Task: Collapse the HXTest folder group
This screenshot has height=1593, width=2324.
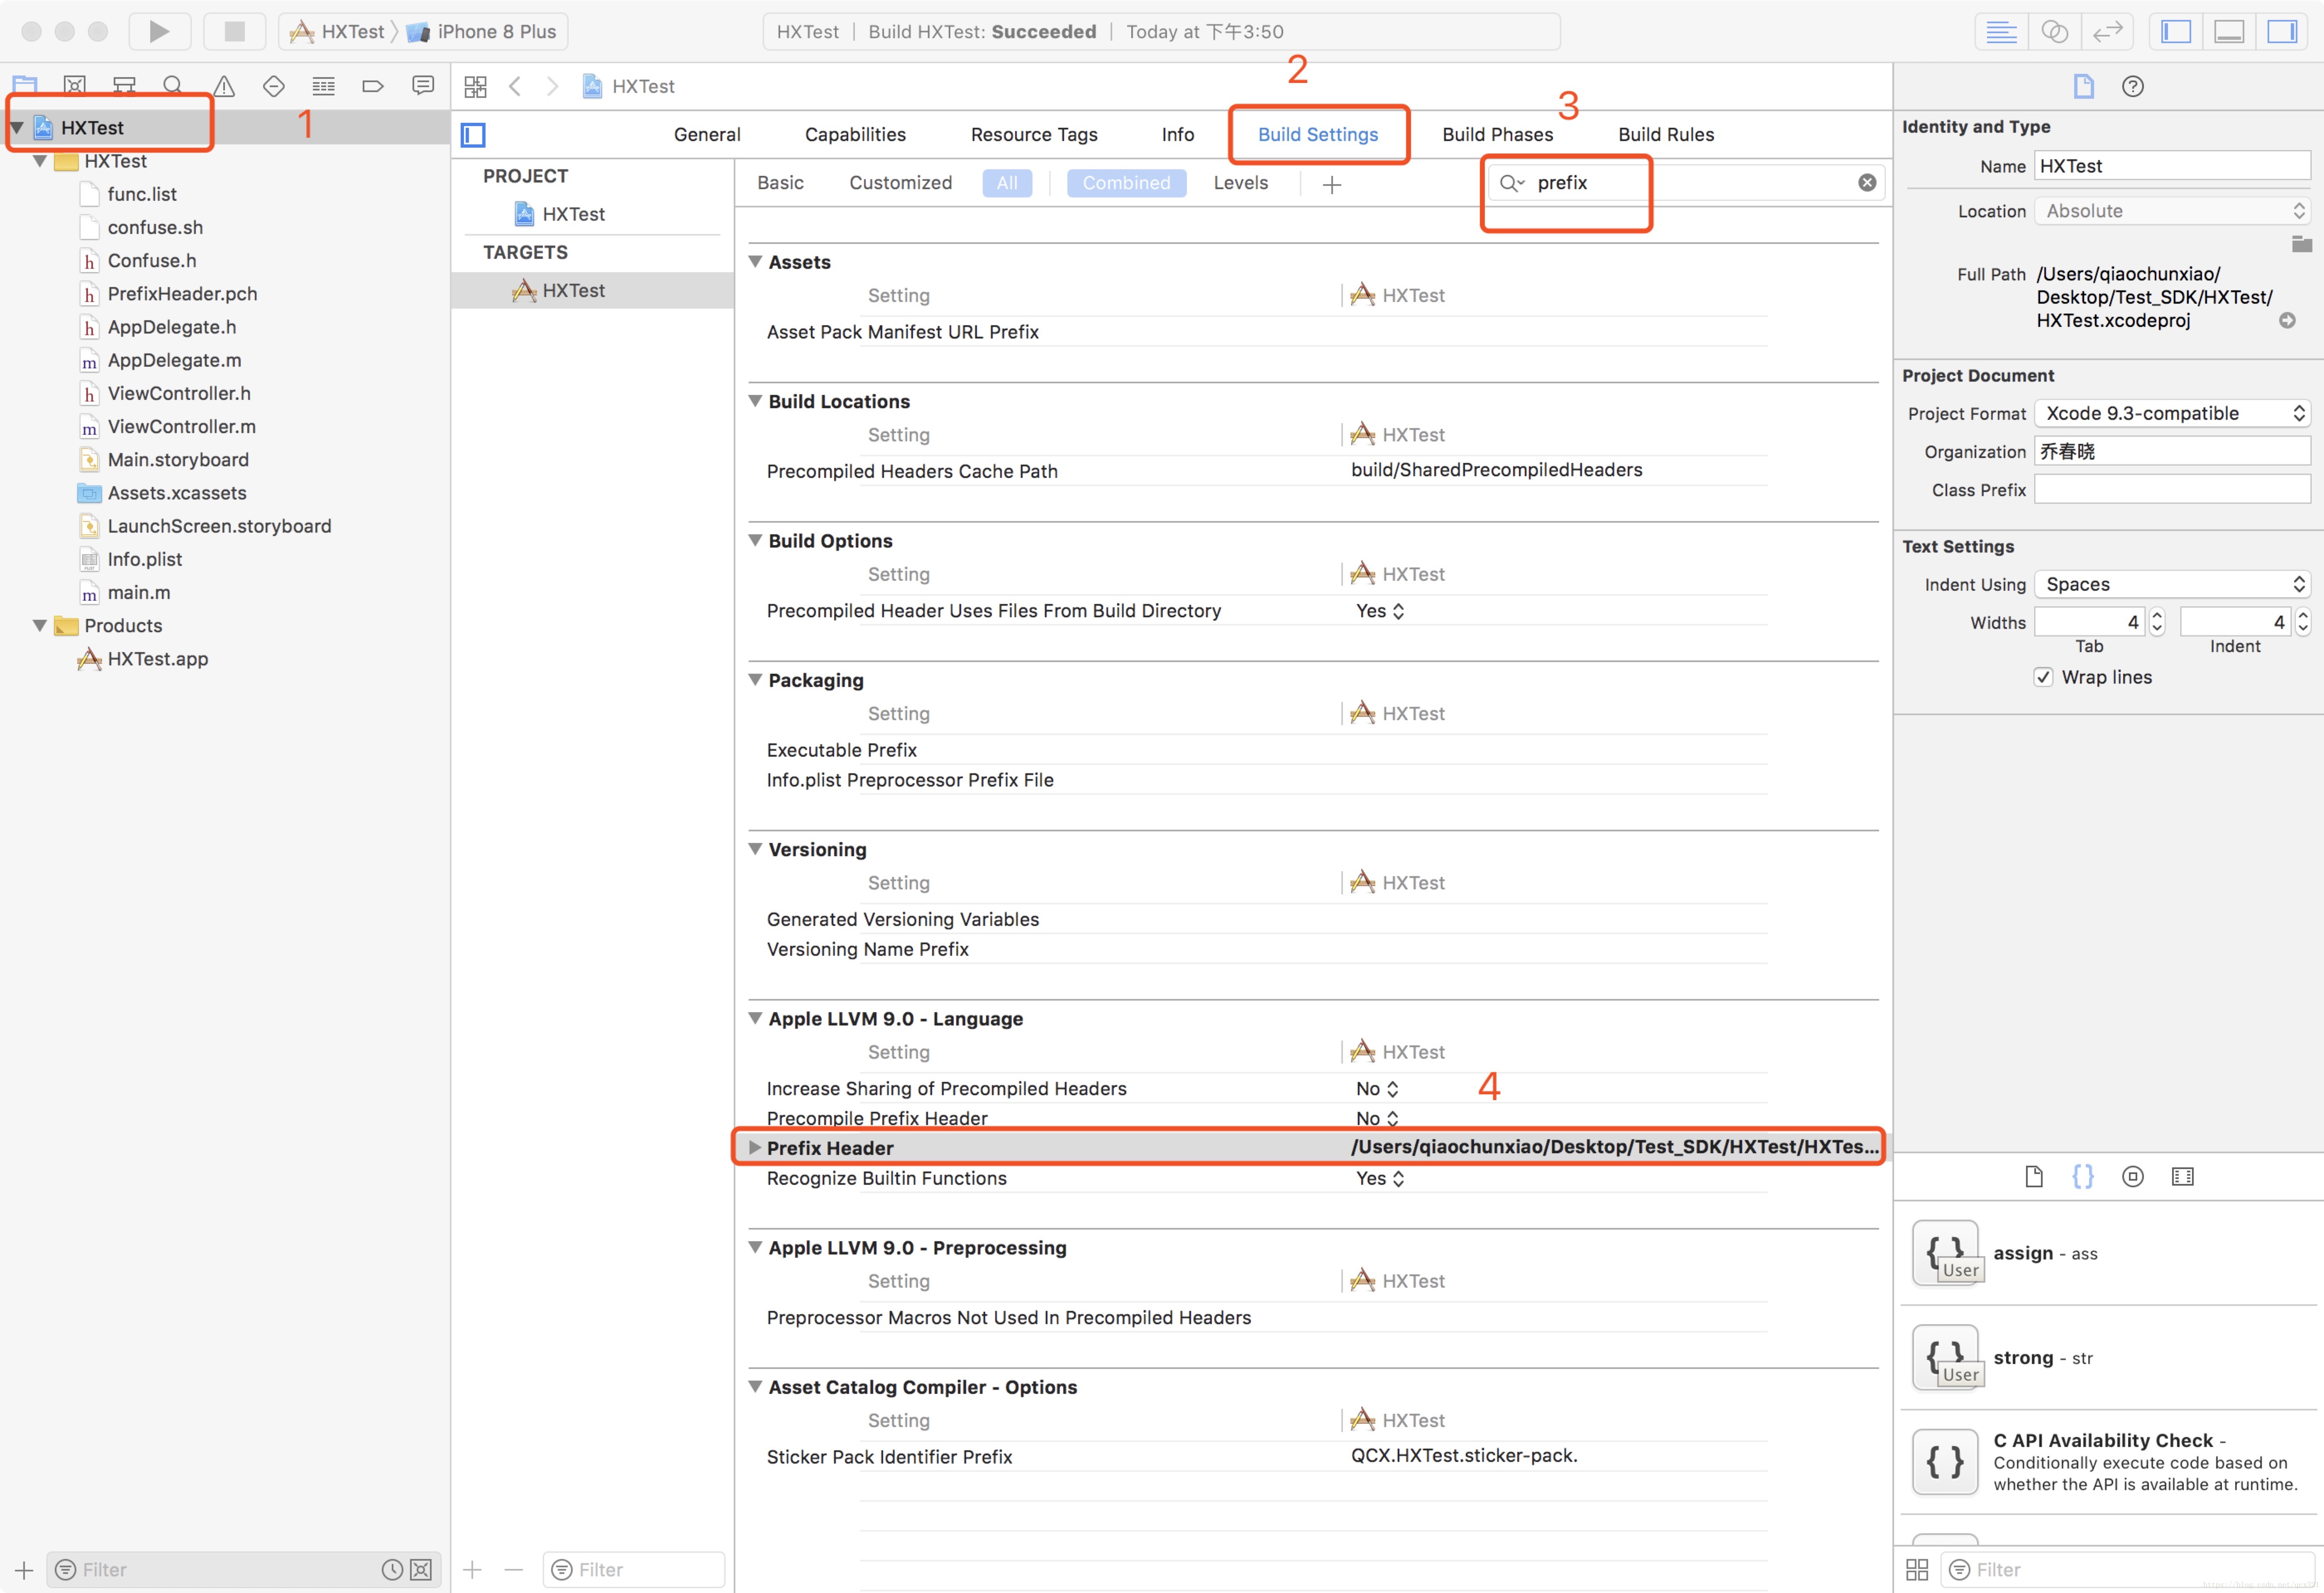Action: pos(40,161)
